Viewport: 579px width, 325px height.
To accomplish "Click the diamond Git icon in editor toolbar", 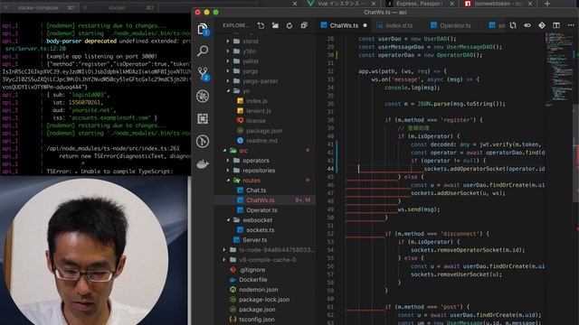I will (542, 25).
